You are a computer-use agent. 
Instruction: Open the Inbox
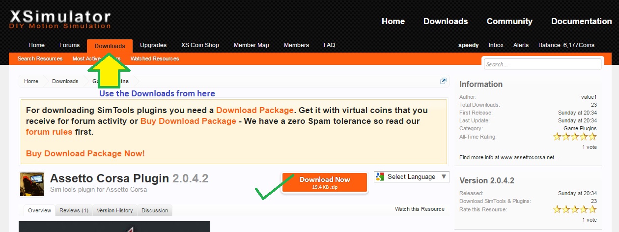[496, 45]
